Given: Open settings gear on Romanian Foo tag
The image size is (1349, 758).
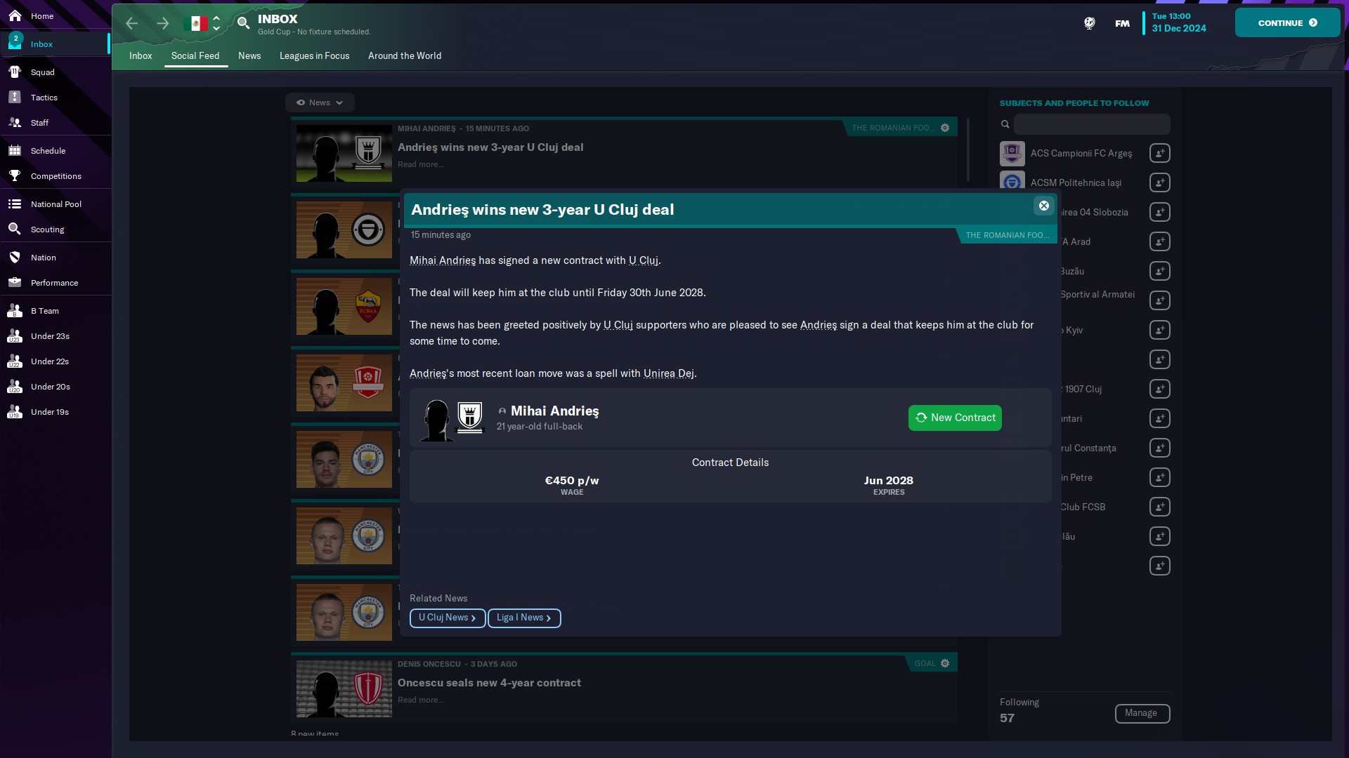Looking at the screenshot, I should [x=945, y=128].
